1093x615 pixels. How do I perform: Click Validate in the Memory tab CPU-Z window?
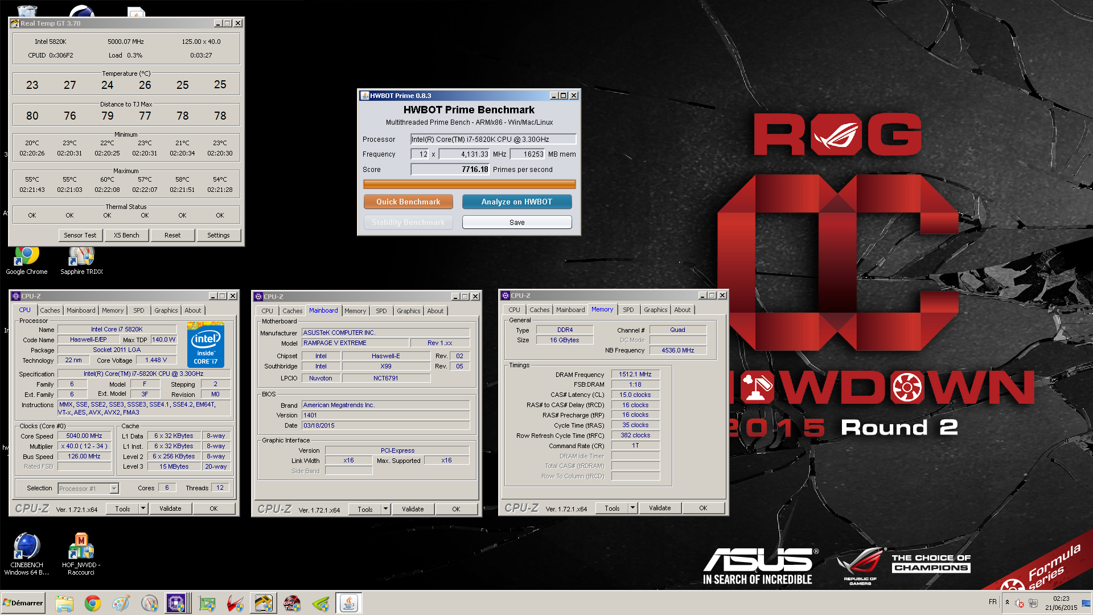click(x=660, y=508)
